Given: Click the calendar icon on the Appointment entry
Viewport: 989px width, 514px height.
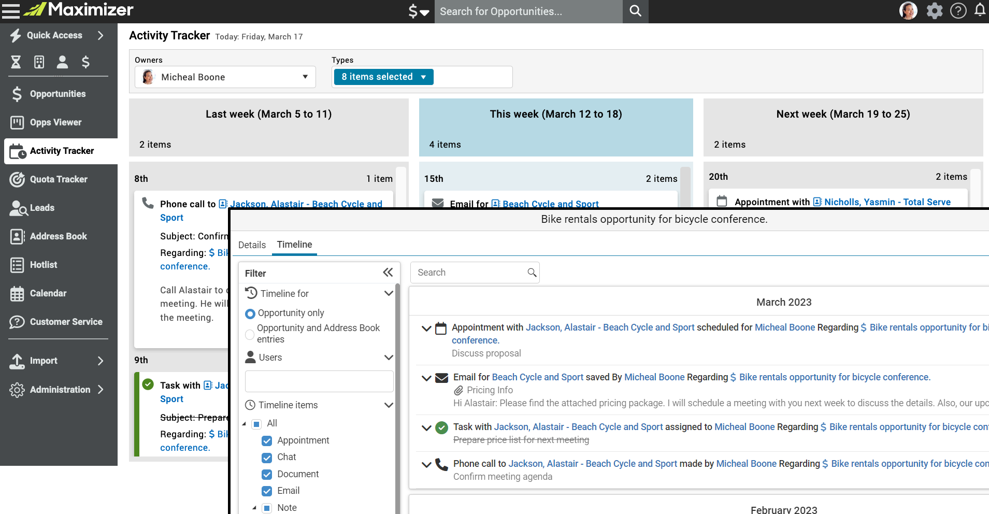Looking at the screenshot, I should click(x=441, y=328).
